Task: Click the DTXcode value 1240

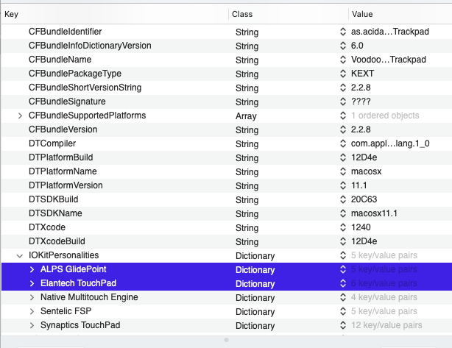Action: pyautogui.click(x=361, y=227)
